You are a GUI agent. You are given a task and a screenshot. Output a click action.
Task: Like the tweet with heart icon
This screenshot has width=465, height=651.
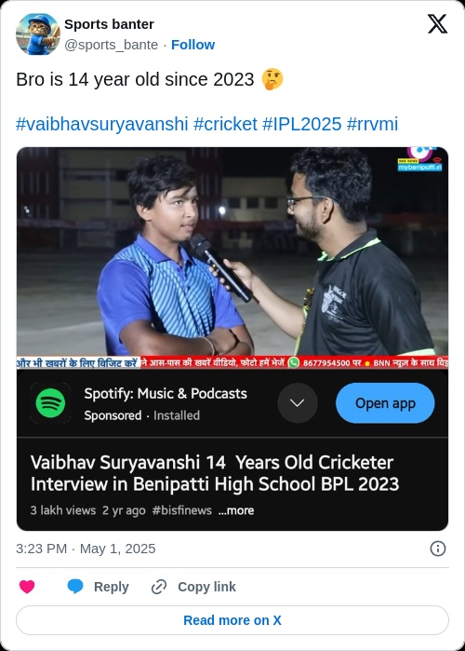pyautogui.click(x=27, y=587)
